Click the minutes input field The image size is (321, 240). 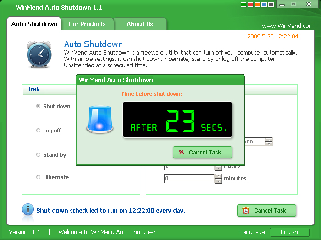189,179
